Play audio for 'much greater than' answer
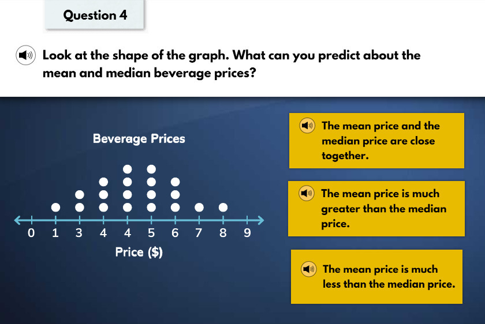 pyautogui.click(x=307, y=193)
